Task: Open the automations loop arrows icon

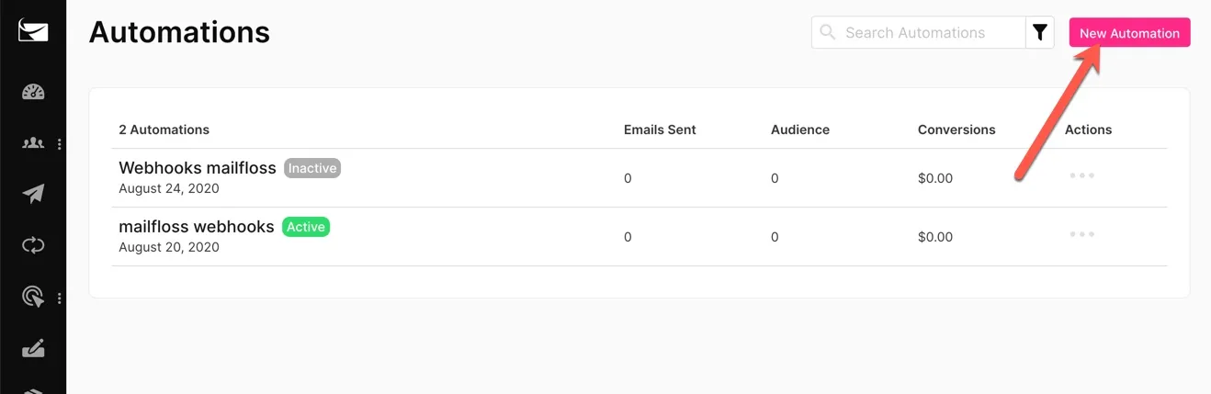Action: (33, 245)
